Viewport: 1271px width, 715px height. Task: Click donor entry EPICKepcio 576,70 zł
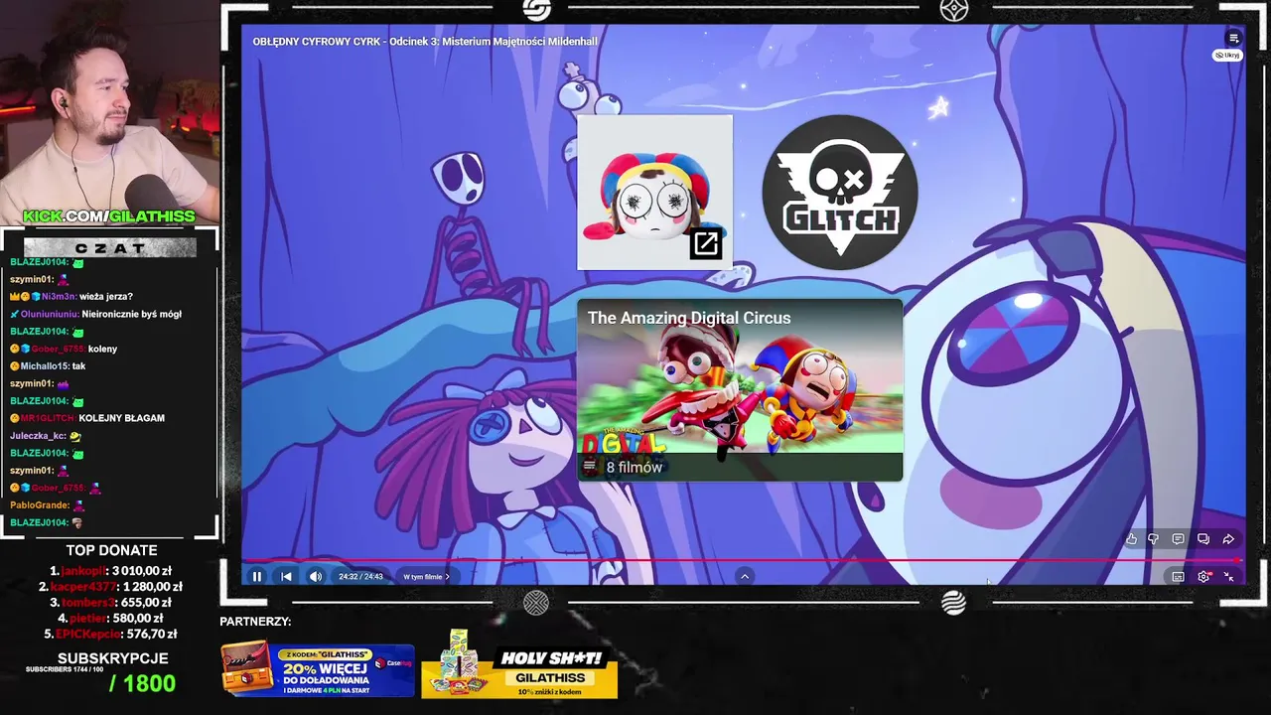coord(111,634)
